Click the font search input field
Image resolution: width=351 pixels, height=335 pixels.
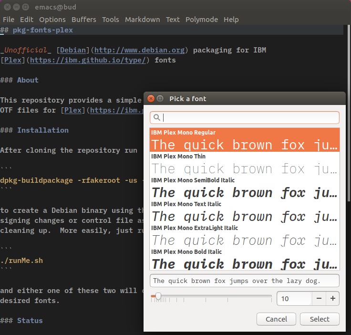pyautogui.click(x=245, y=117)
